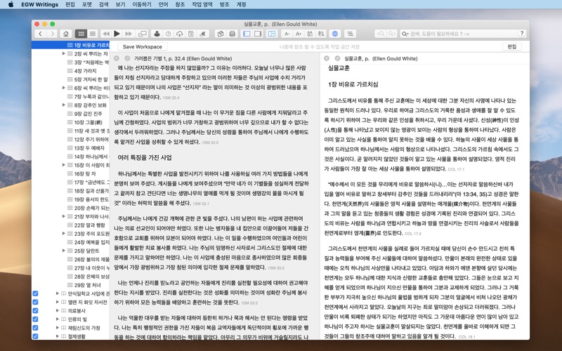Close the right 실물교훈 pane
Viewport: 562px width, 351px height.
click(327, 58)
